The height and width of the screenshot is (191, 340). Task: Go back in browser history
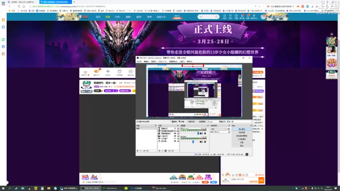coord(9,6)
